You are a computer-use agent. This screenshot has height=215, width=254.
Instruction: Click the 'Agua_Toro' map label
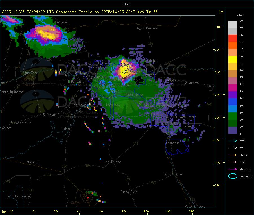click(x=30, y=73)
